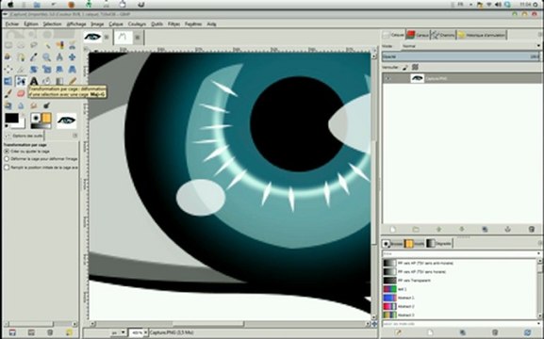544x339 pixels.
Task: Select the Scissors Select tool
Action: 73,45
